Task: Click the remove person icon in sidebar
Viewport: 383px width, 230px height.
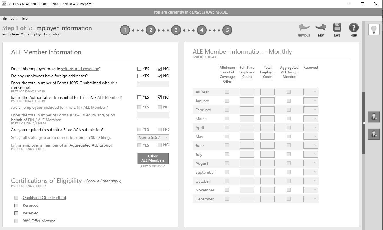Action: point(374,134)
